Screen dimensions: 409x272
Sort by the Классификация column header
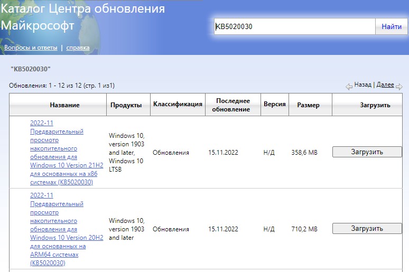point(178,105)
